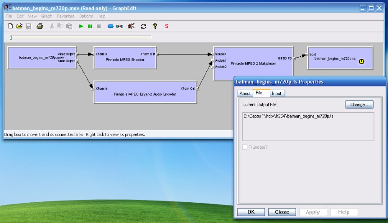Click the Audio In 2 pin on Multiplexer
The height and width of the screenshot is (223, 388).
click(x=212, y=67)
